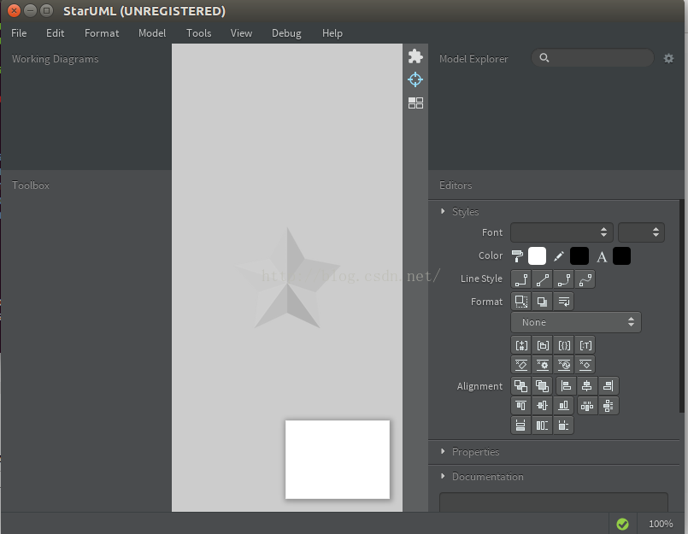Click the 'Editors' panel title
The height and width of the screenshot is (534, 688).
coord(456,185)
